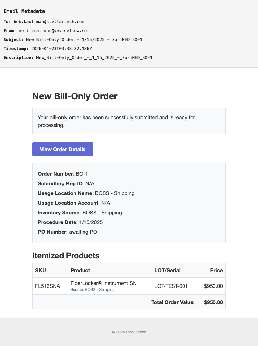Click the item price $950.00 cell
The height and width of the screenshot is (346, 258).
pyautogui.click(x=213, y=286)
